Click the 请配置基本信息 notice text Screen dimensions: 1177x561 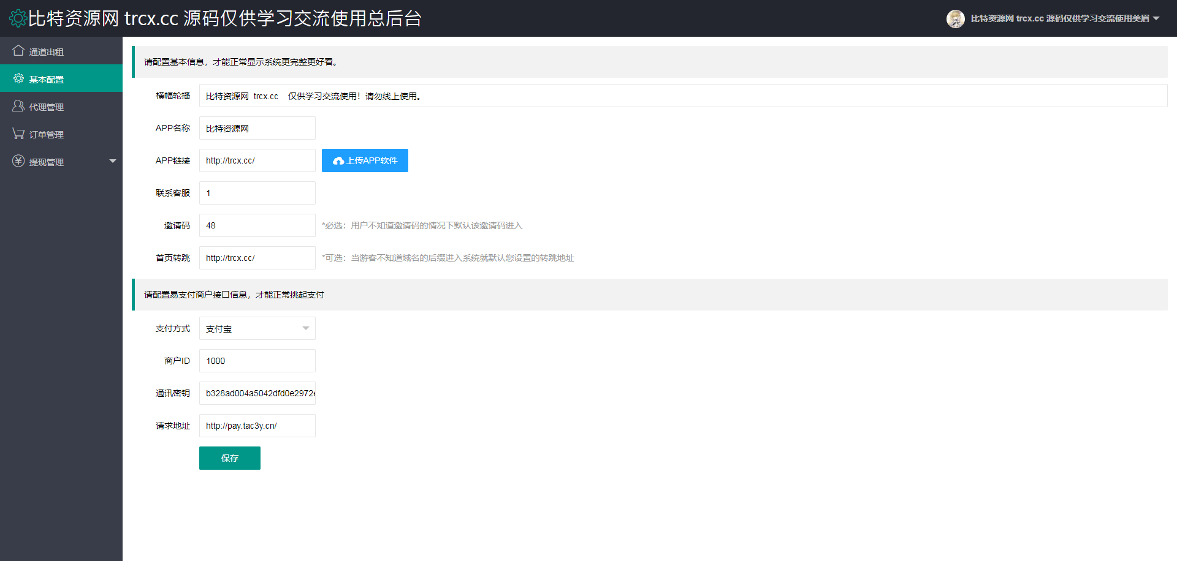point(241,62)
